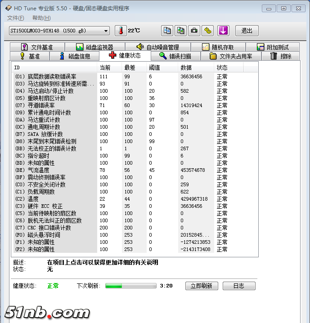The image size is (310, 323).
Task: Click the 阈值 column header
Action: [162, 67]
